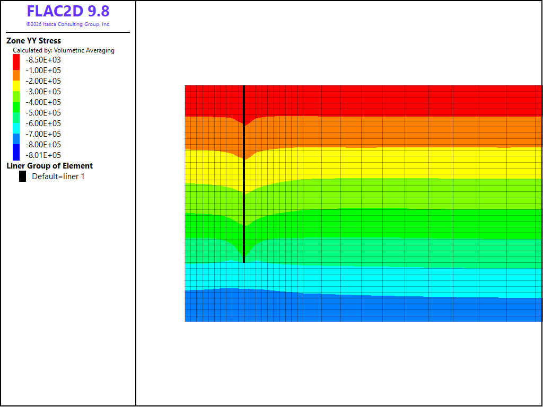Click the dark blue -8.00E+05 legend swatch
The width and height of the screenshot is (543, 407).
click(x=16, y=152)
